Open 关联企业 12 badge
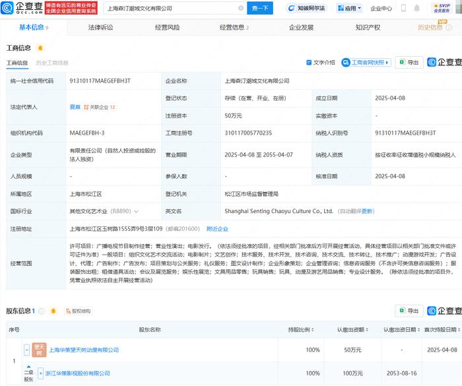Screen dimensions: 462x386 (100, 107)
